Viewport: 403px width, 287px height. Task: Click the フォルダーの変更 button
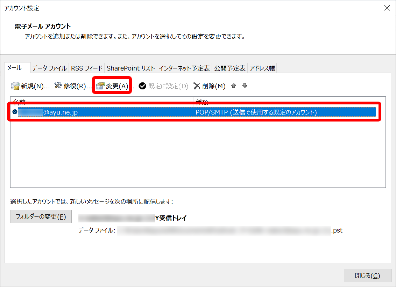click(41, 217)
